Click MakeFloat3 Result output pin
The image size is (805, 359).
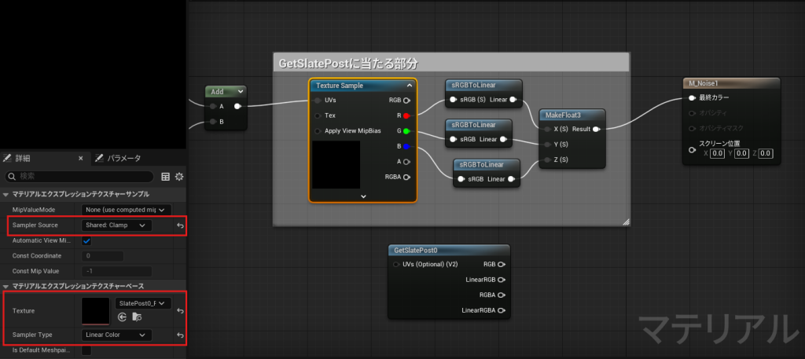596,130
